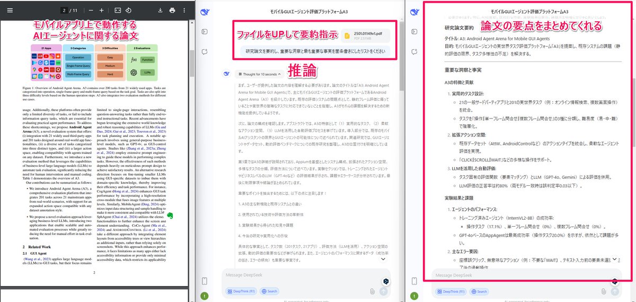Open the green "t" profile avatar in right window
The width and height of the screenshot is (636, 302).
coord(413,296)
